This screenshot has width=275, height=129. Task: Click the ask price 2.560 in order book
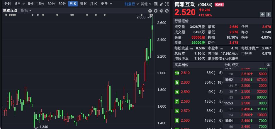pyautogui.click(x=185, y=121)
